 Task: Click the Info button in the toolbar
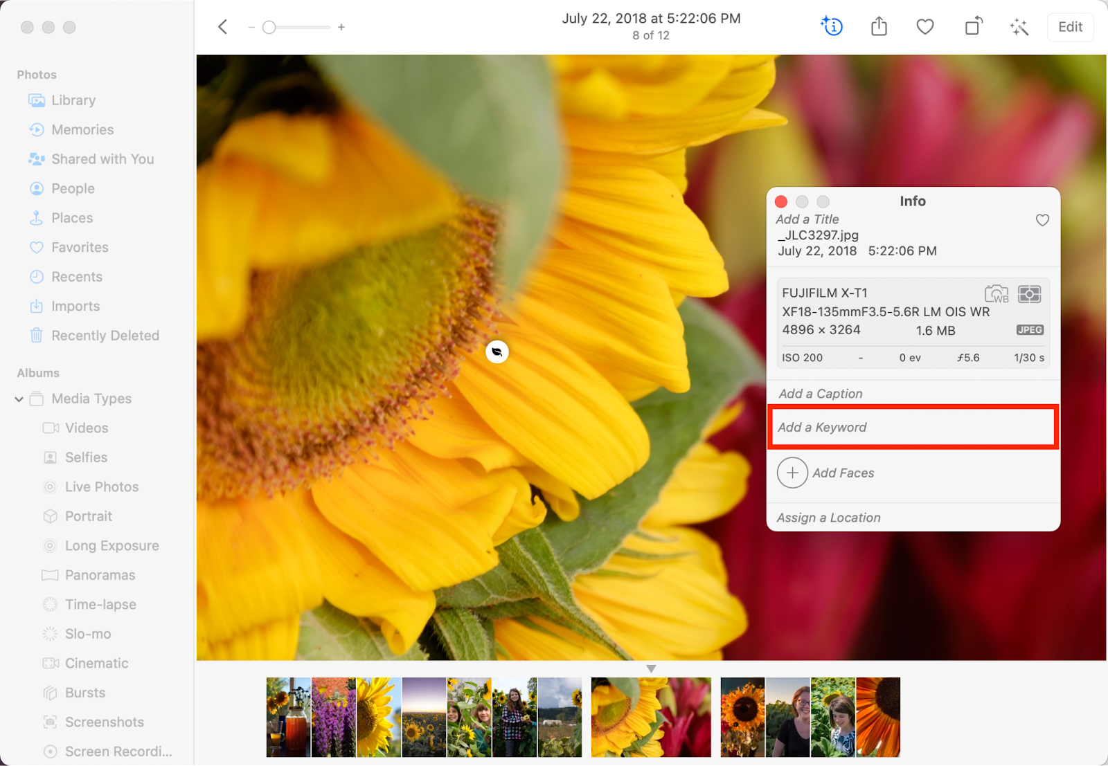click(x=832, y=27)
